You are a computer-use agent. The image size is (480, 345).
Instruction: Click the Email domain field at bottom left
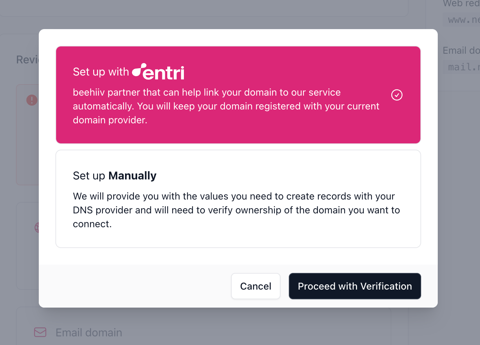coord(88,332)
